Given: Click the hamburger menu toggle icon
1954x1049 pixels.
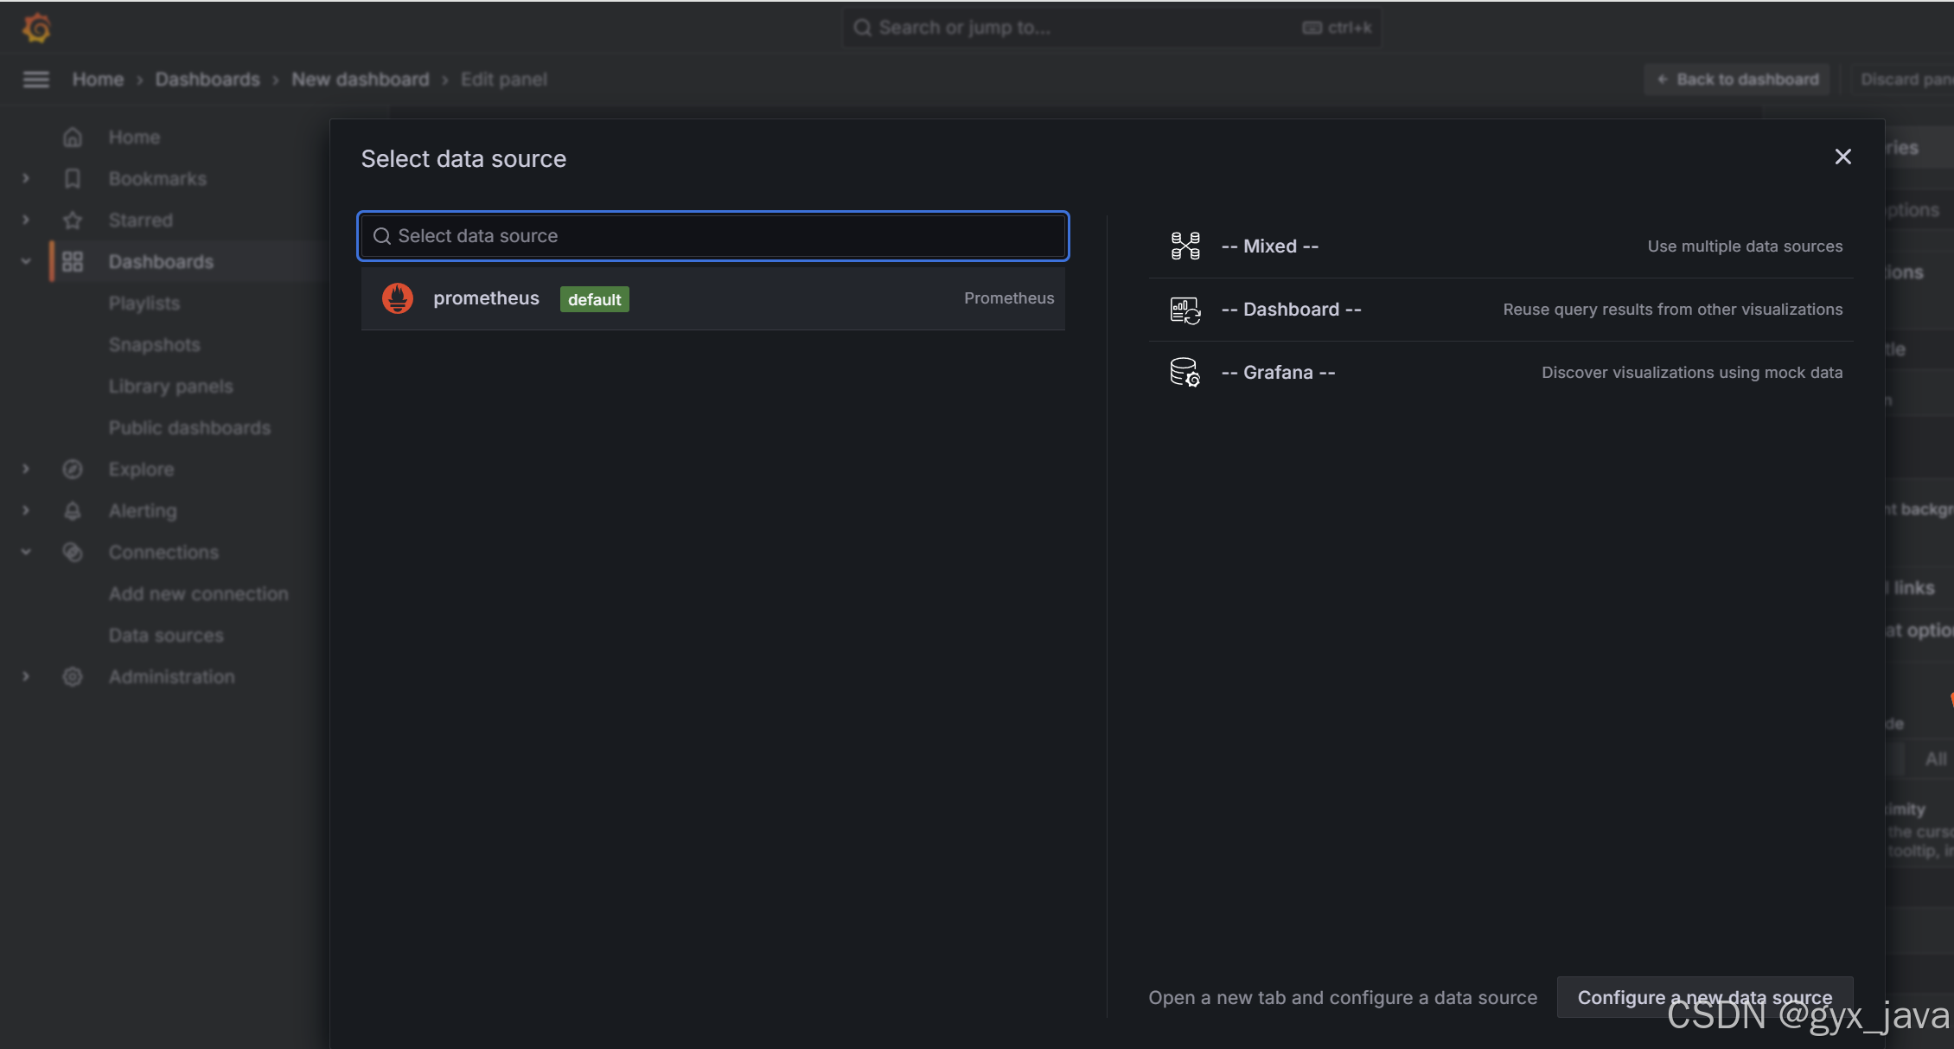Looking at the screenshot, I should tap(35, 80).
